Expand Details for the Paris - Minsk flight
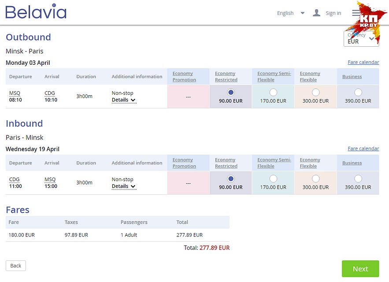The height and width of the screenshot is (282, 389). tap(123, 186)
